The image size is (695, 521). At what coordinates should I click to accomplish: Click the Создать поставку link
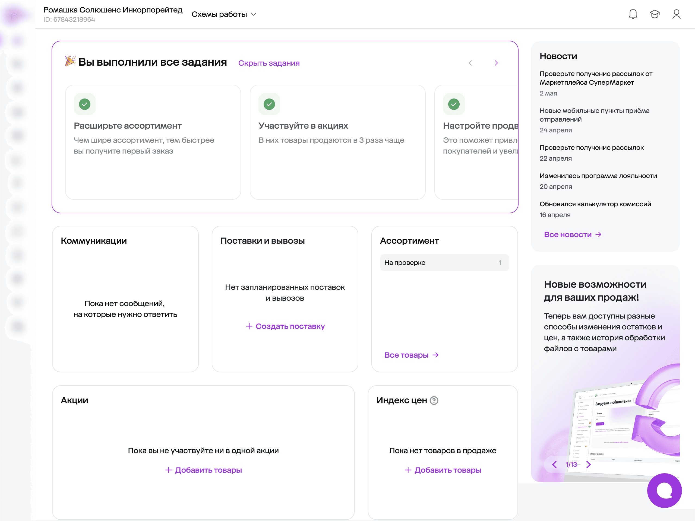coord(285,326)
